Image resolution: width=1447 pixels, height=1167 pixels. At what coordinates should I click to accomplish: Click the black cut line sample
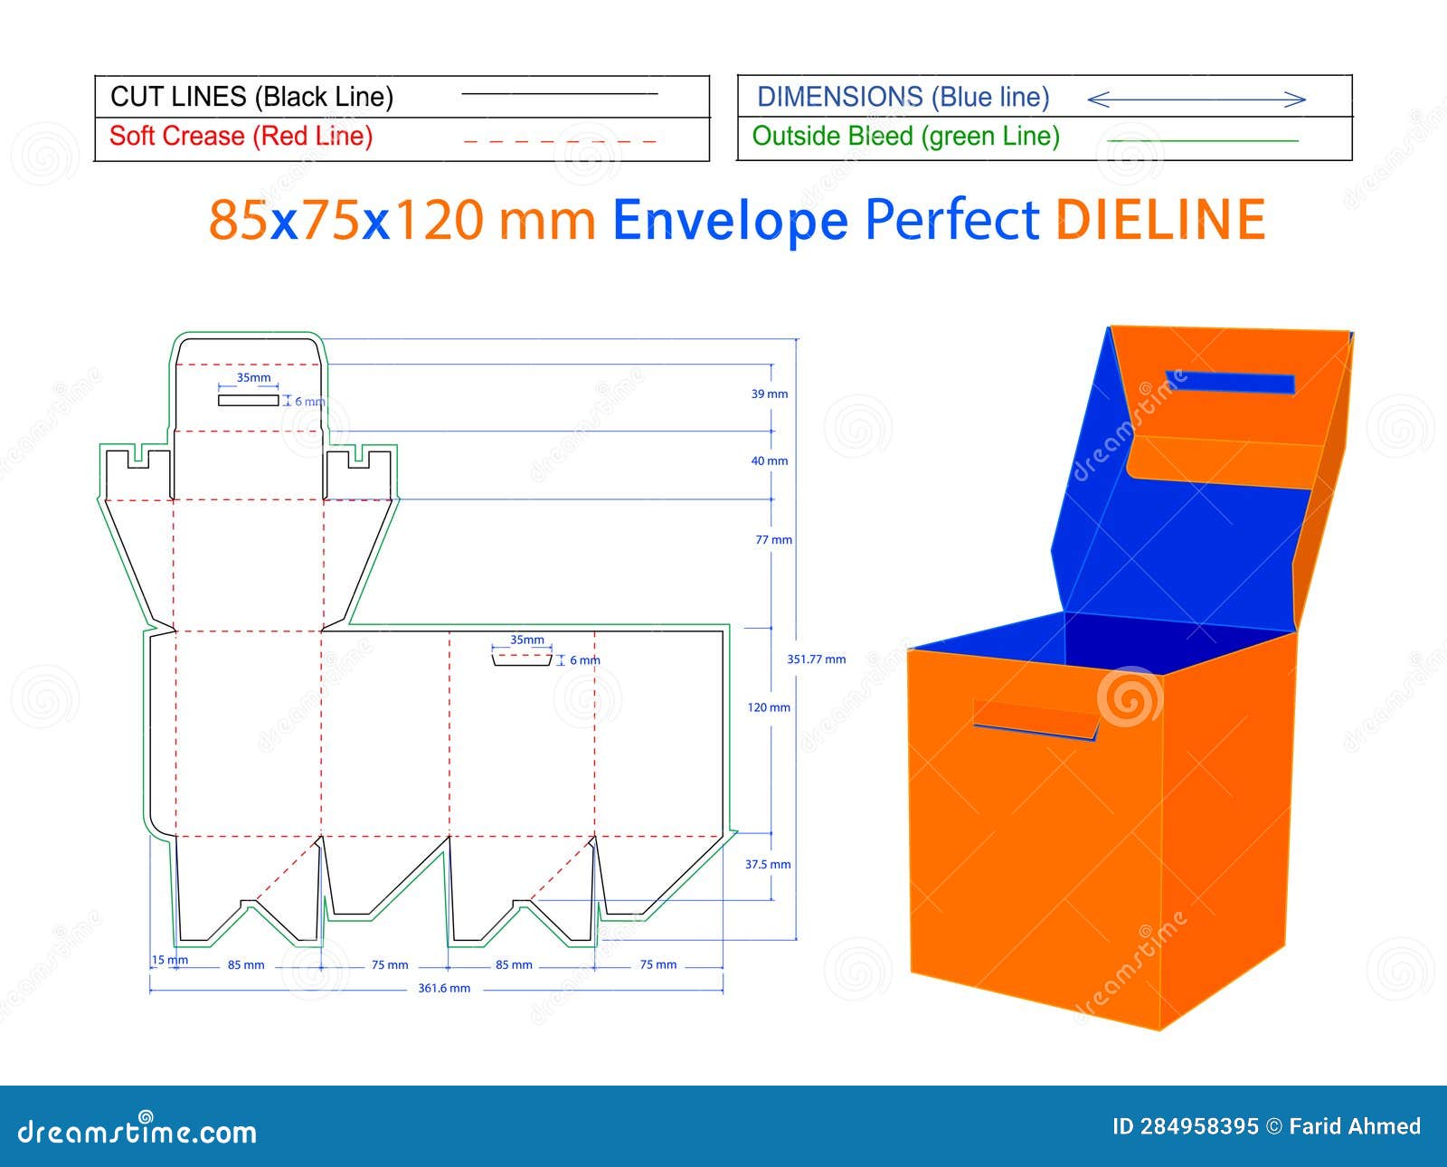tap(561, 93)
